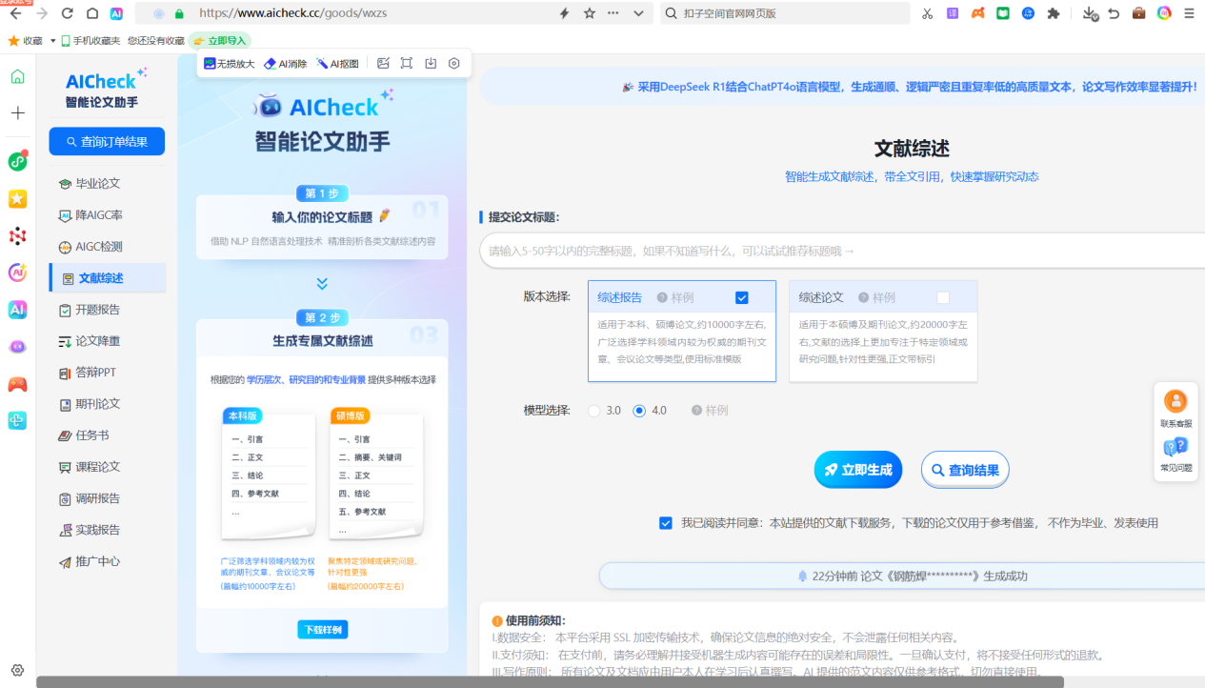Open the 样例 link beside 综述报告
Image resolution: width=1205 pixels, height=688 pixels.
(x=675, y=297)
